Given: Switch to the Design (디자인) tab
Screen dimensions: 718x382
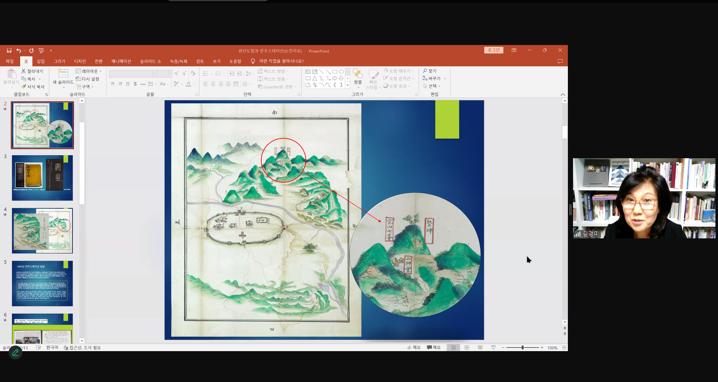Looking at the screenshot, I should tap(80, 61).
